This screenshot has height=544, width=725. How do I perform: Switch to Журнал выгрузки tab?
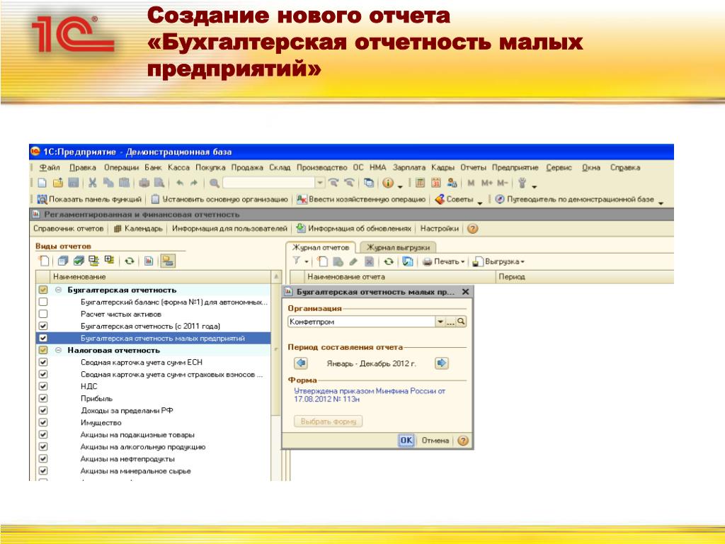pyautogui.click(x=398, y=247)
